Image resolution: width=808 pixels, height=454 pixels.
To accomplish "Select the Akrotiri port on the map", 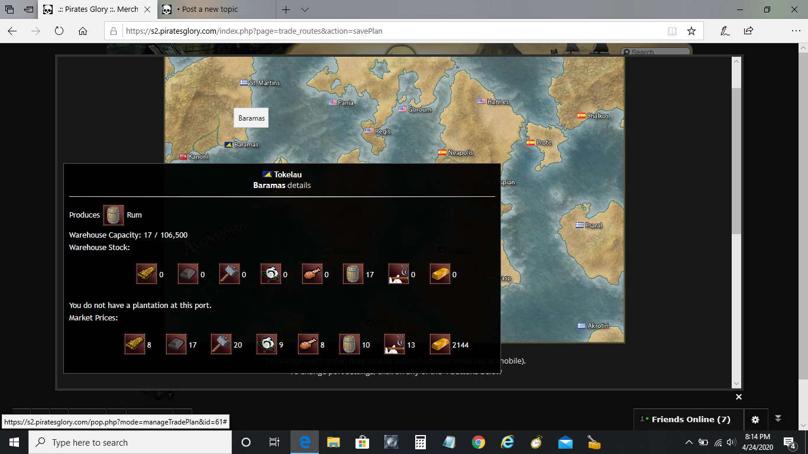I will (x=593, y=326).
